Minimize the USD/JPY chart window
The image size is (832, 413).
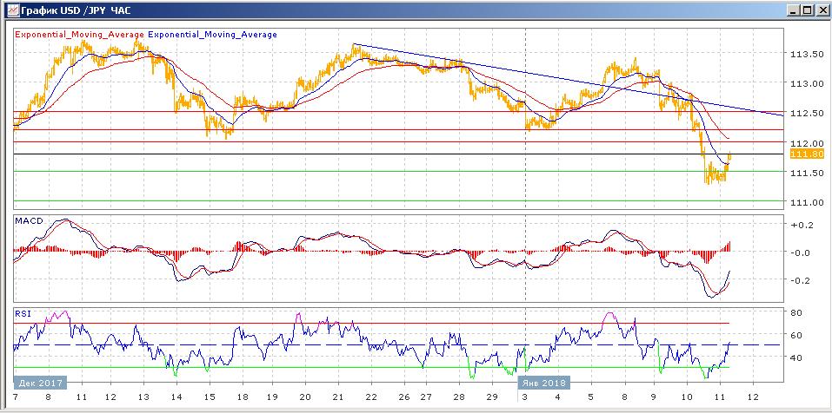coord(793,10)
